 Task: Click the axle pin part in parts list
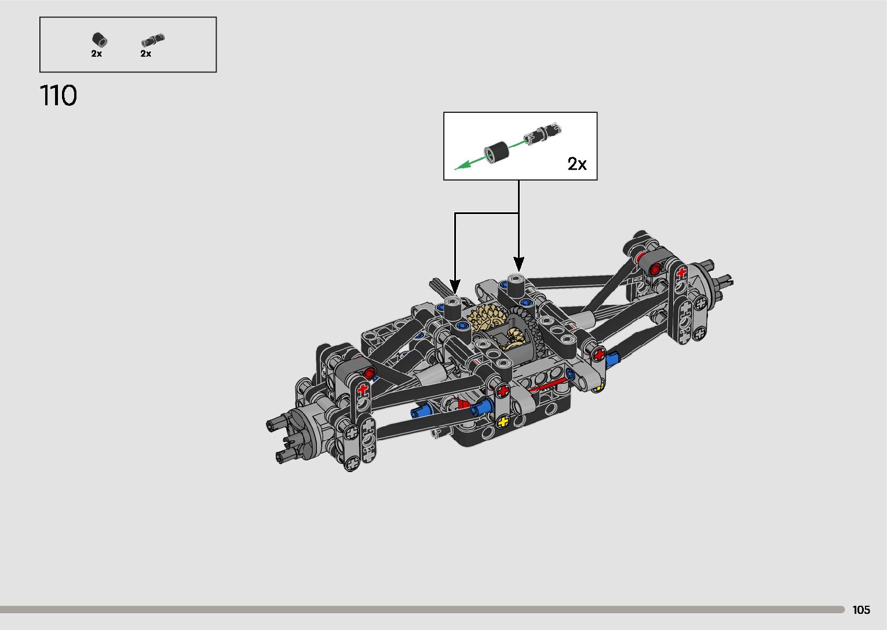(152, 40)
